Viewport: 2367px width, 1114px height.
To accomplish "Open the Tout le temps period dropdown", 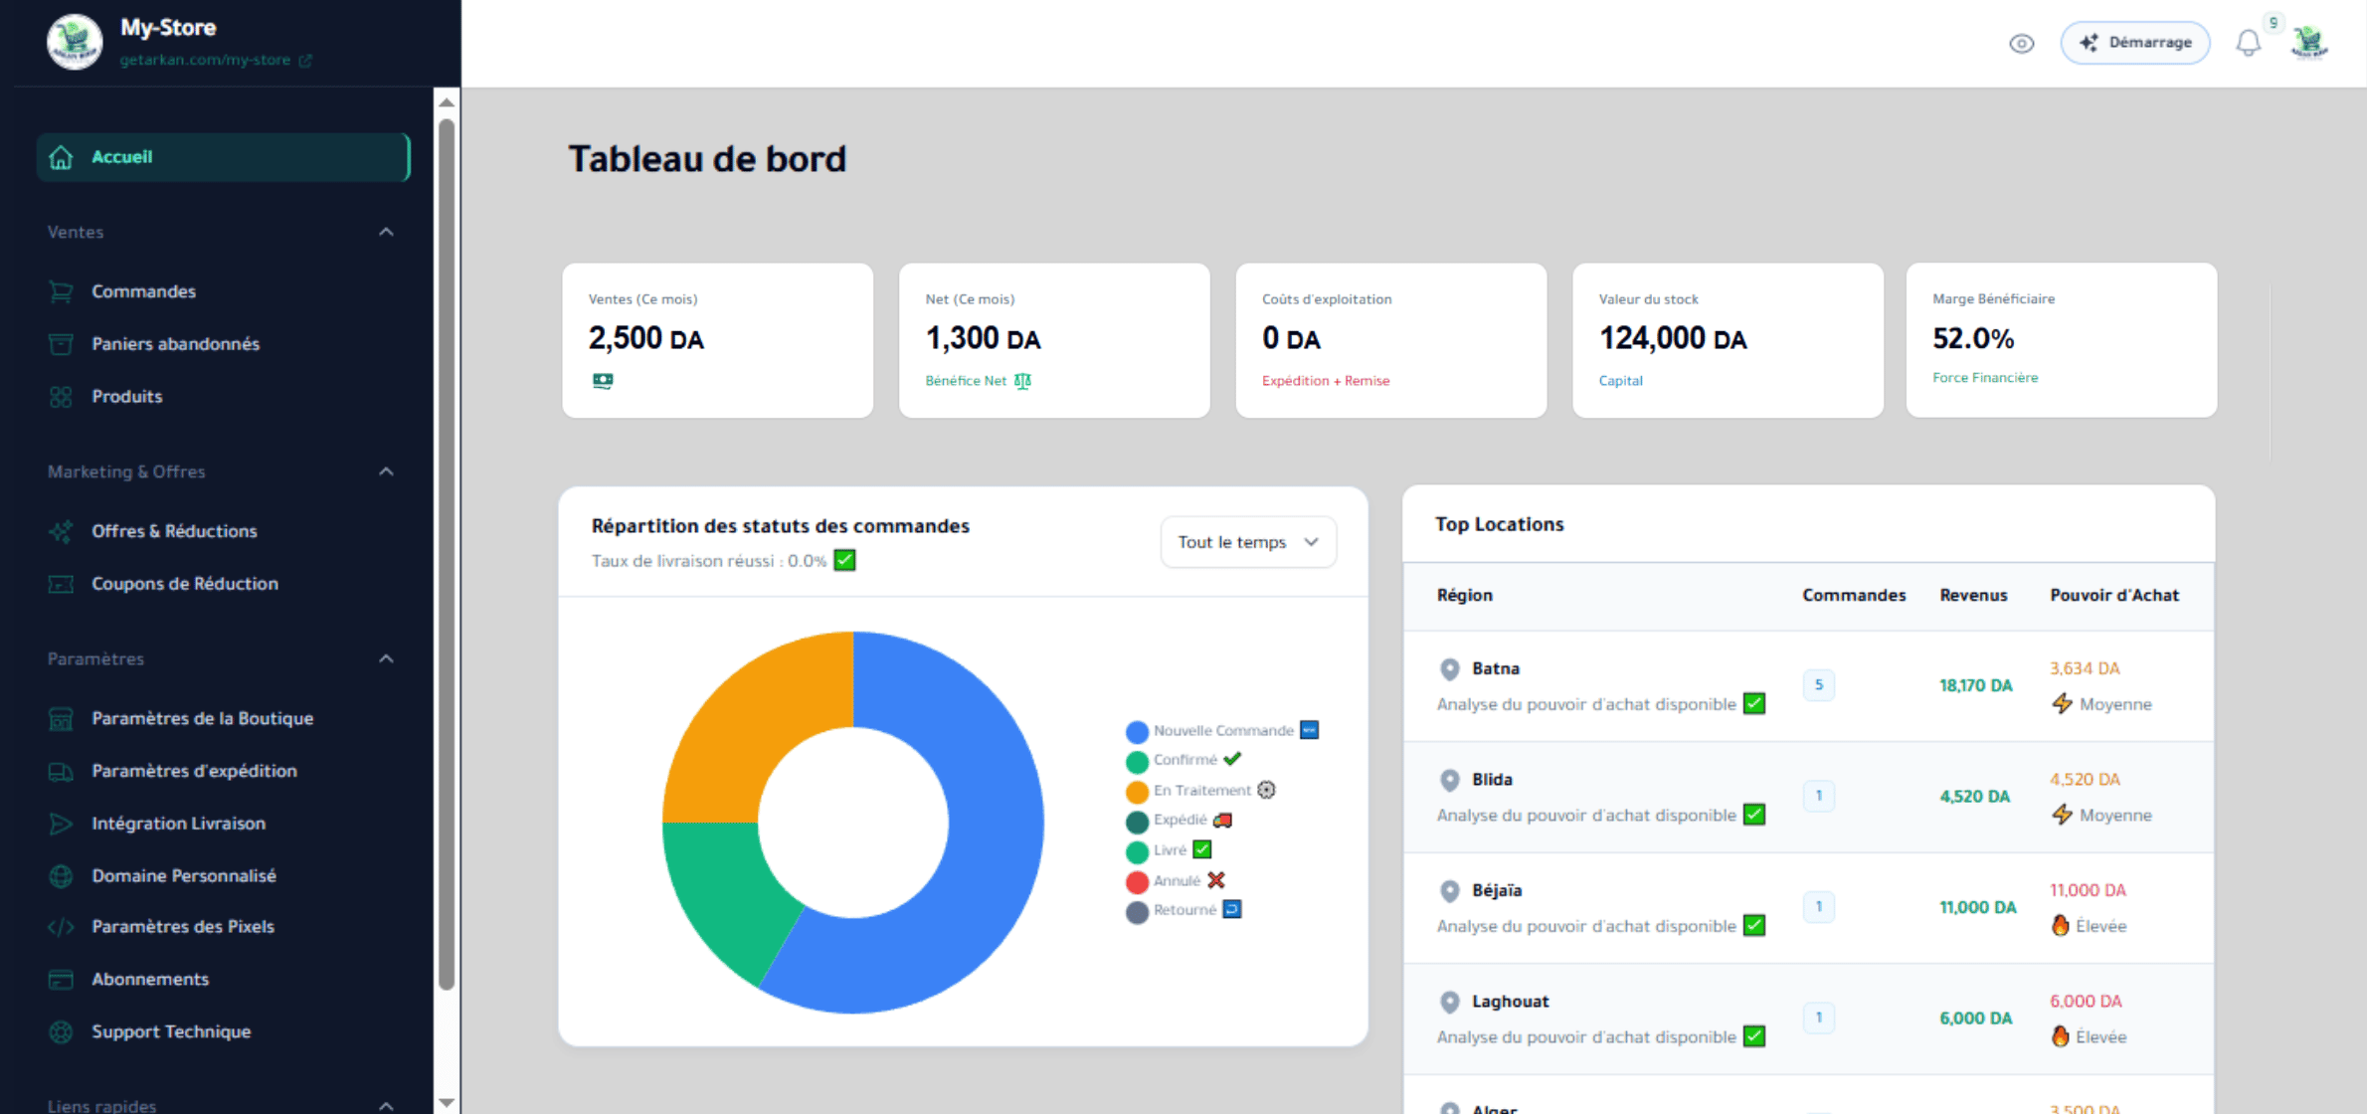I will pos(1248,542).
